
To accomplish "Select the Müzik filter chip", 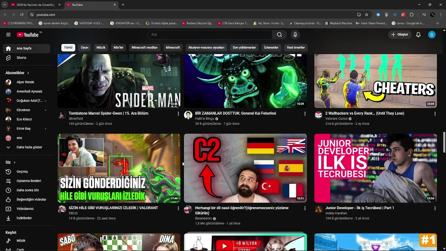I will point(101,47).
